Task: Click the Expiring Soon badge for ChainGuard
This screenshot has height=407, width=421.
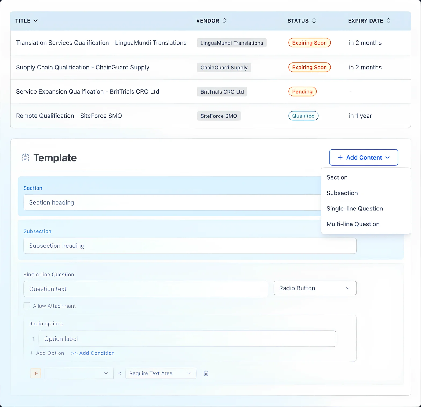Action: pyautogui.click(x=309, y=67)
